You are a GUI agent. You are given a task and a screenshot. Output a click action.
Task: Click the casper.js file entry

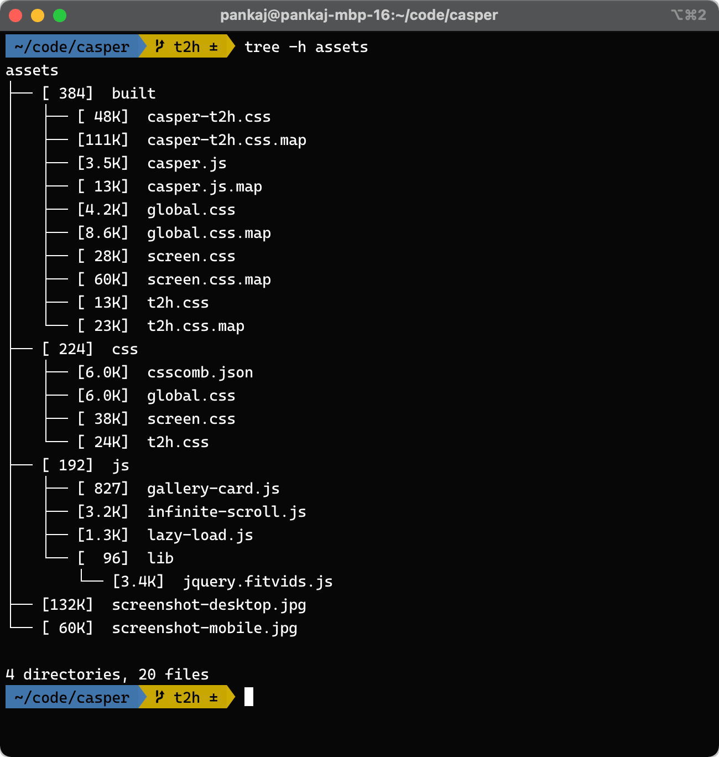(x=187, y=163)
